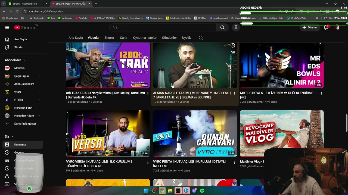Open a new Chrome tab
Viewport: 348px width, 195px height.
96,4
